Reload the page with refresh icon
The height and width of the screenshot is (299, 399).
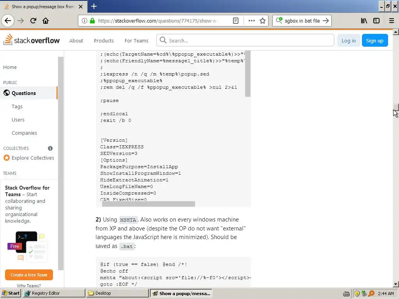(33, 21)
